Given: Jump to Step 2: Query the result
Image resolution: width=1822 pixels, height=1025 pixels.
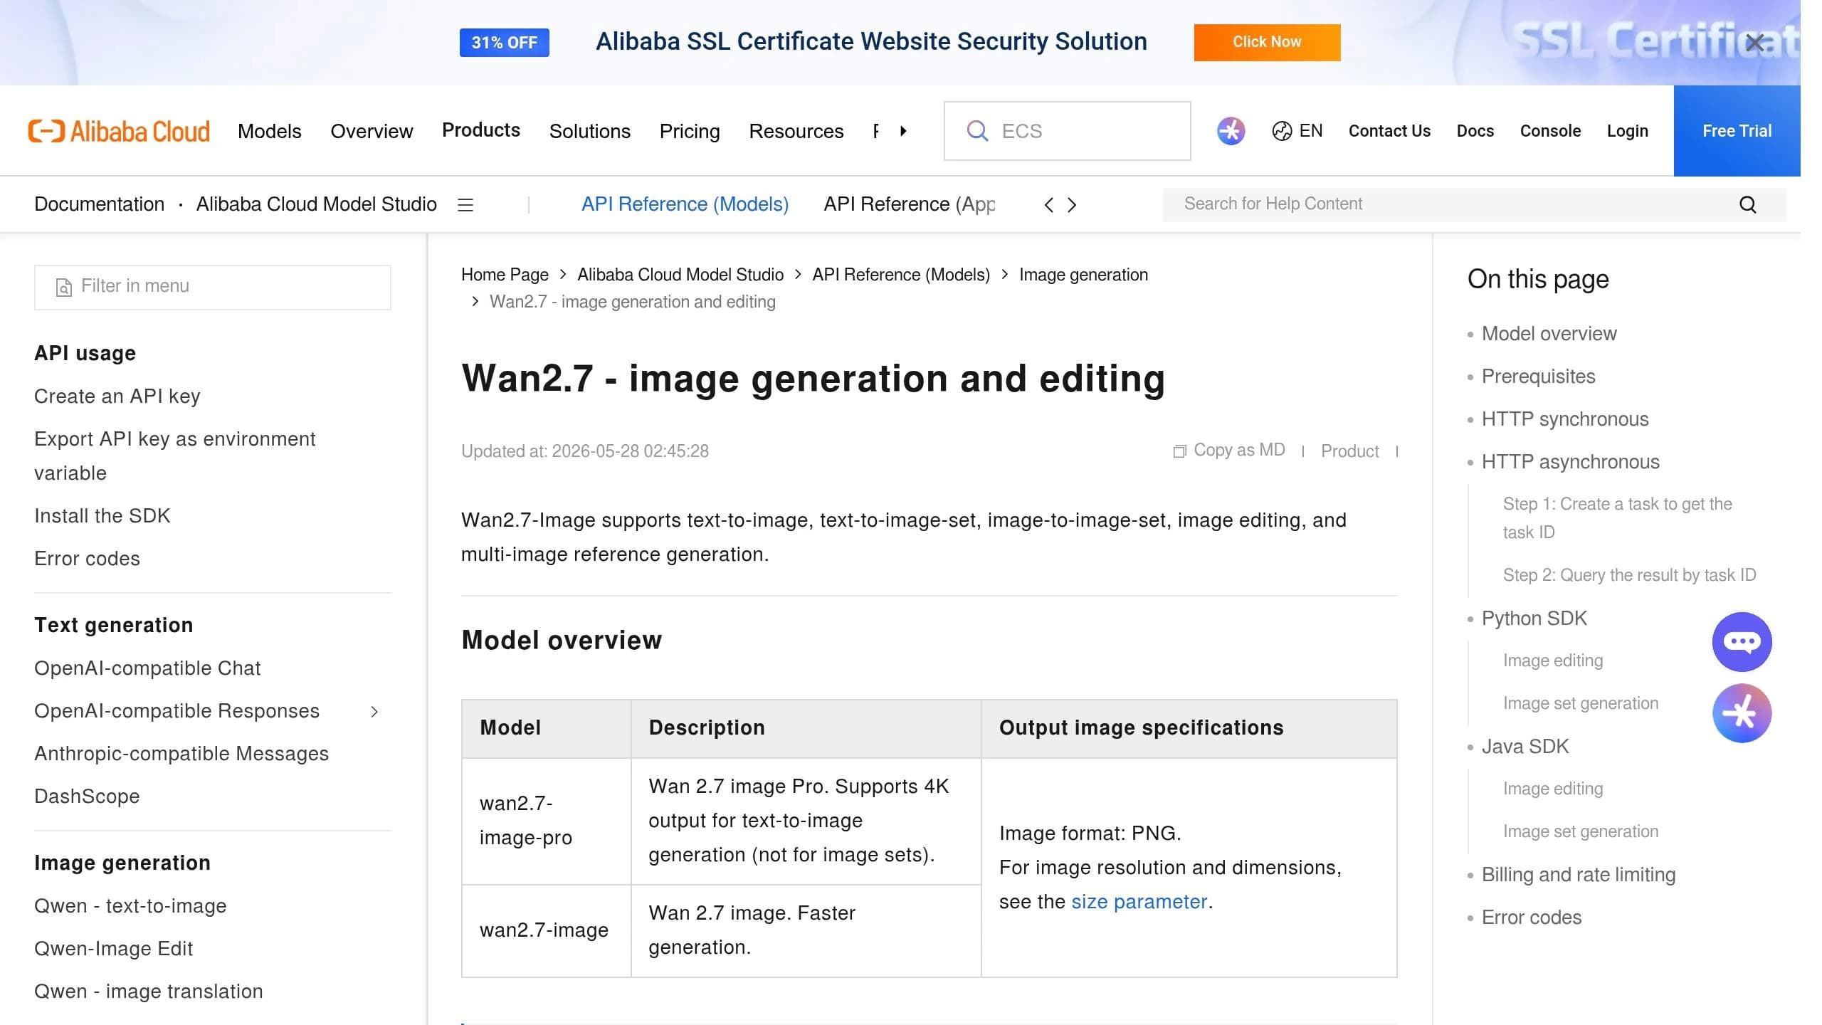Looking at the screenshot, I should coord(1629,575).
